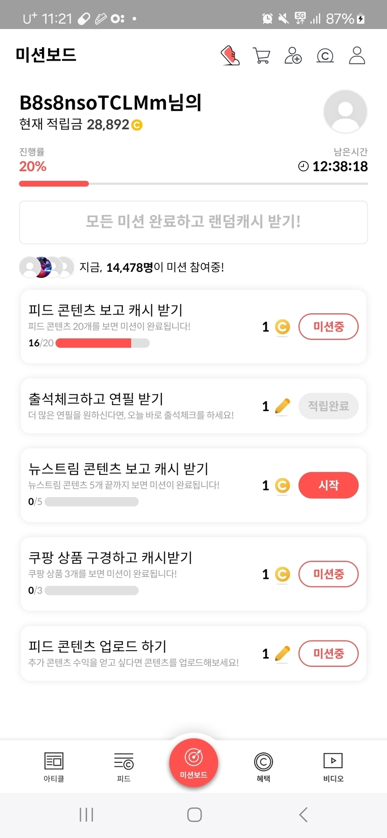The image size is (387, 838).
Task: Tap 미션중 button for 피드 콘텐츠 업로드 하기
Action: point(328,653)
